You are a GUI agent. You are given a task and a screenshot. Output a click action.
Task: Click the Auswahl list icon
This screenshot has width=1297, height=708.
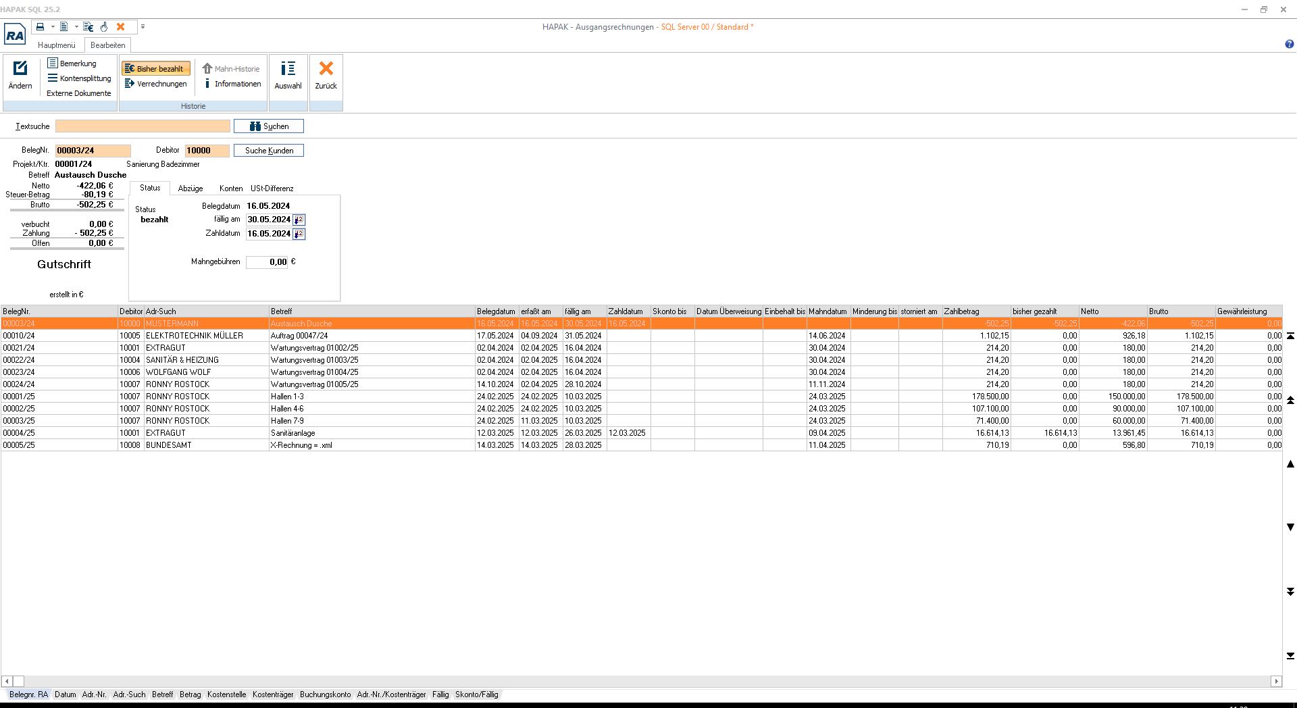click(x=288, y=69)
